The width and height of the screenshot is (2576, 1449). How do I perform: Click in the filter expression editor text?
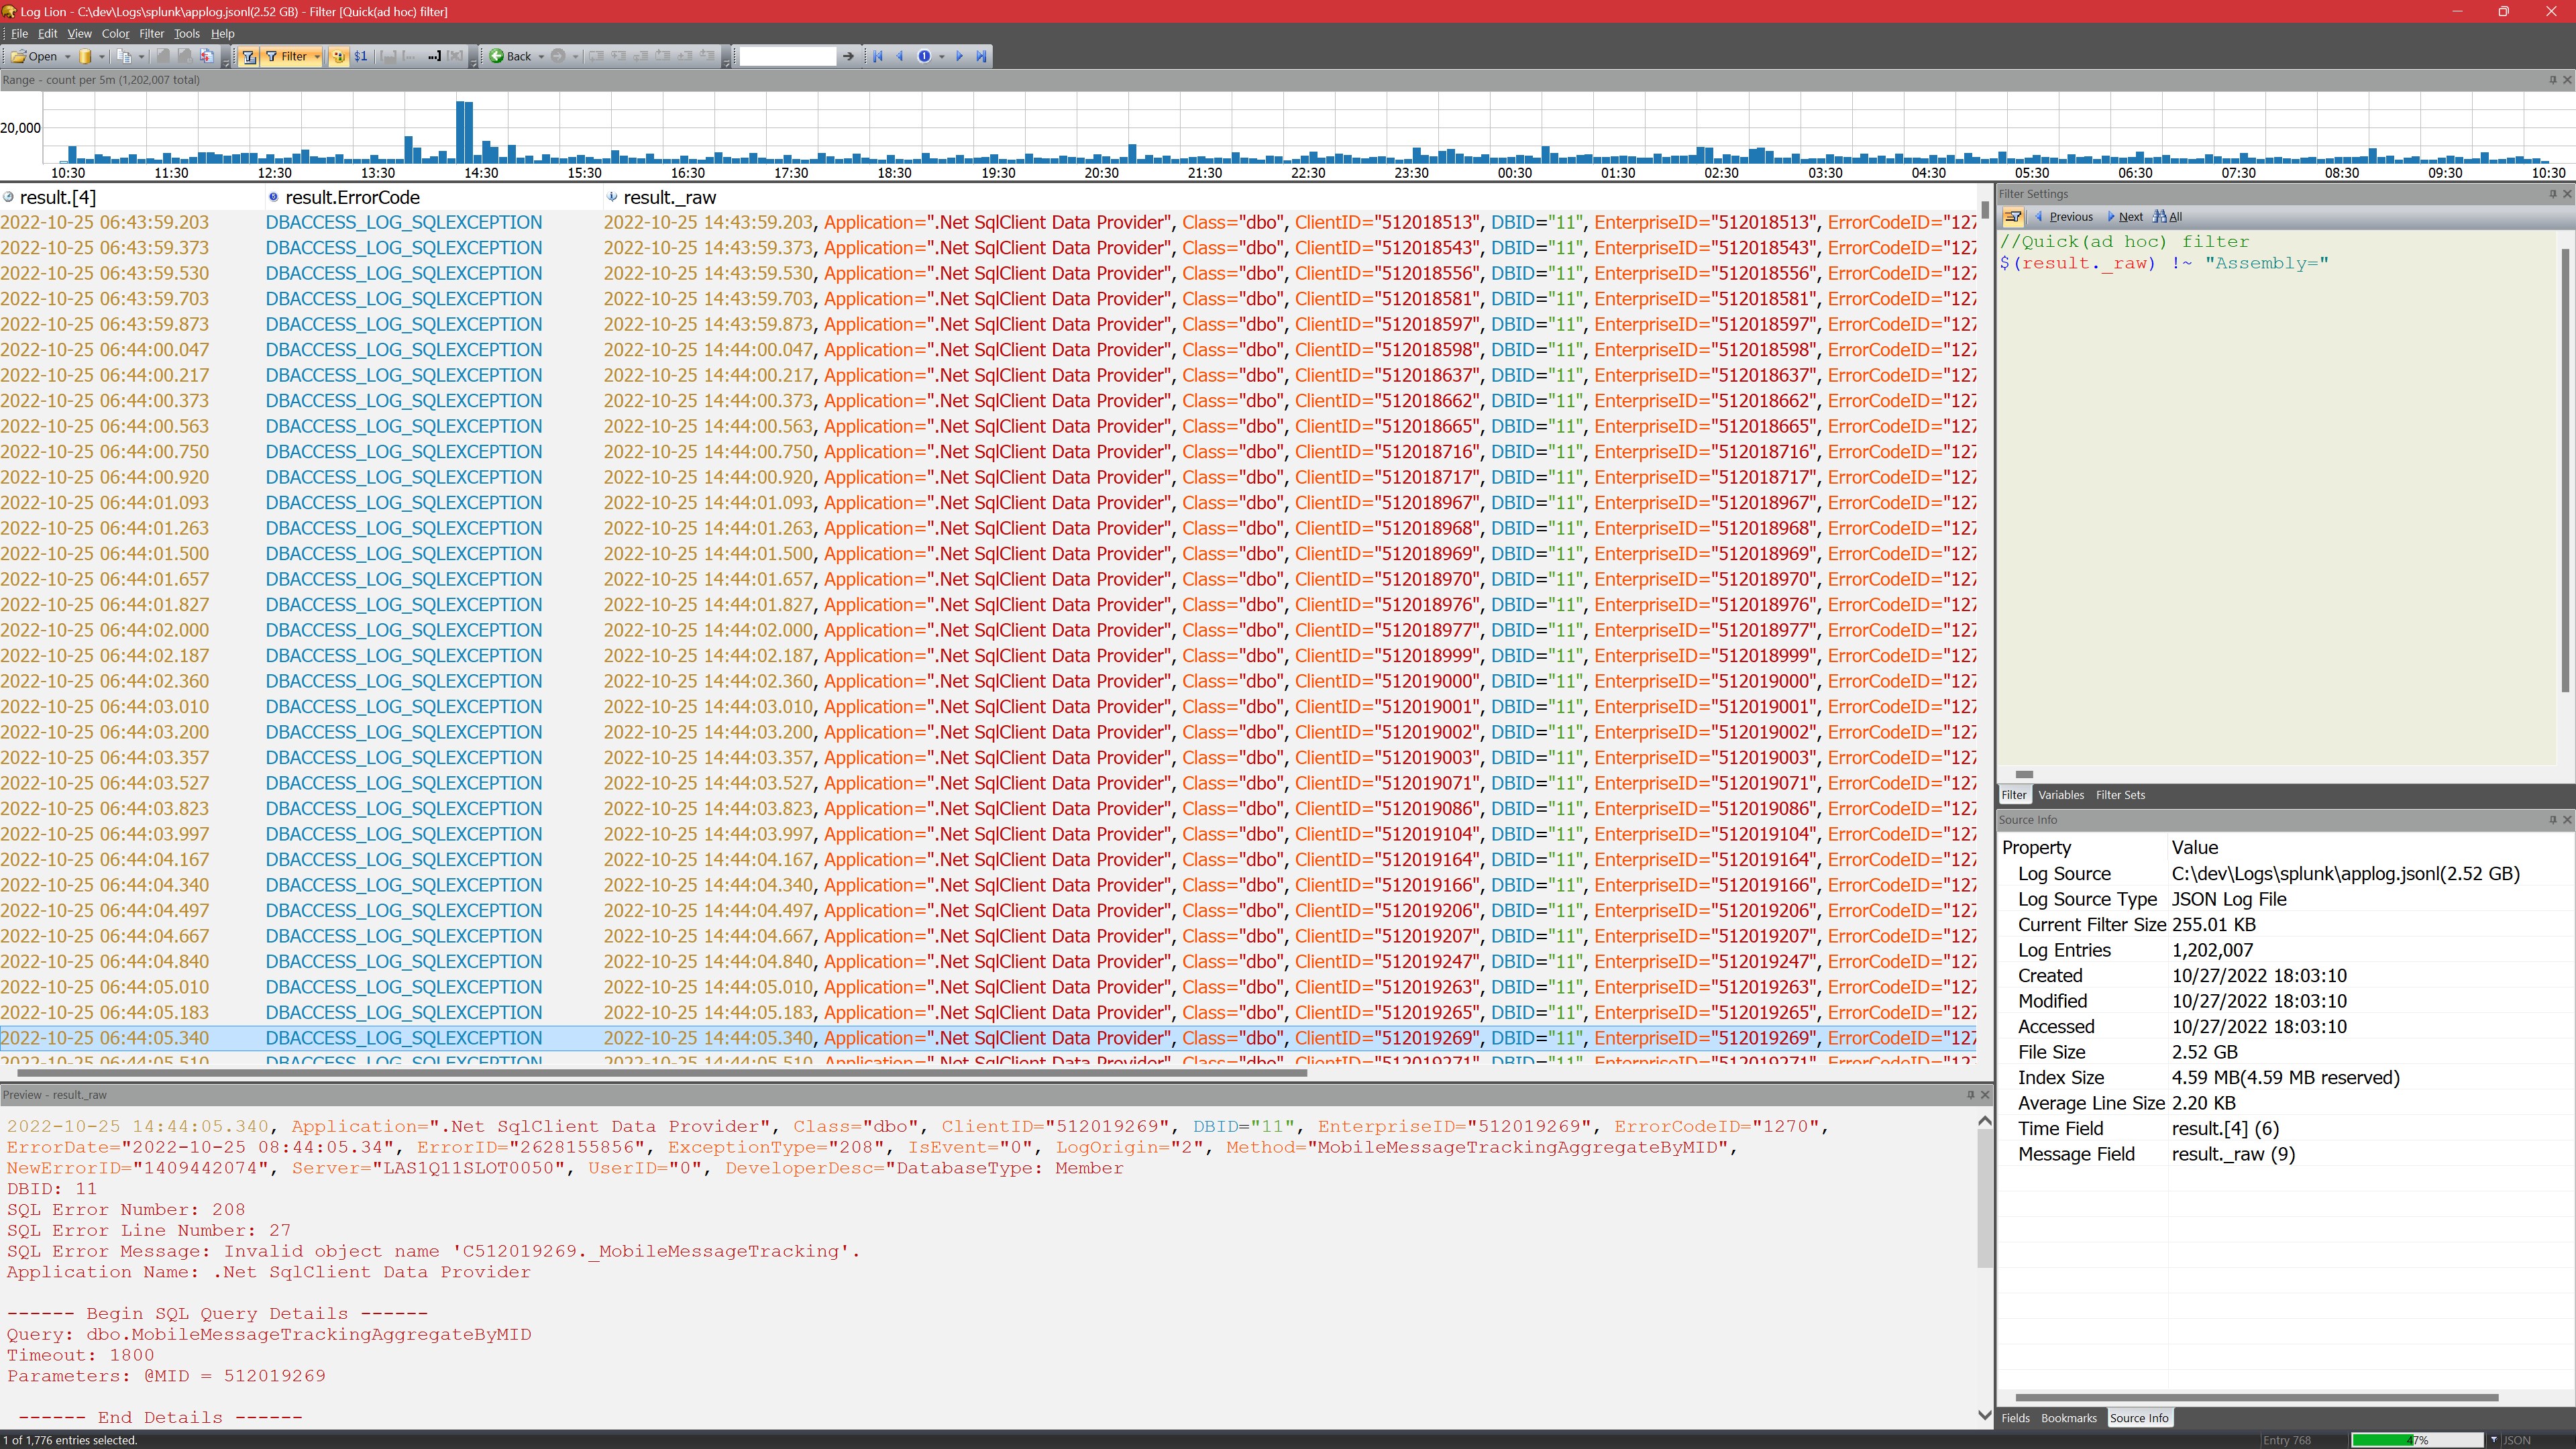pyautogui.click(x=2164, y=263)
